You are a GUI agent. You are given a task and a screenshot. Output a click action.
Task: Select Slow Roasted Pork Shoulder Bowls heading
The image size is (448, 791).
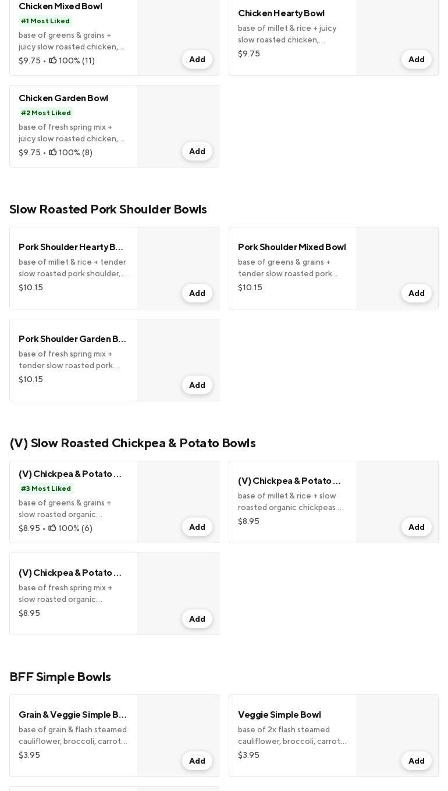(108, 209)
